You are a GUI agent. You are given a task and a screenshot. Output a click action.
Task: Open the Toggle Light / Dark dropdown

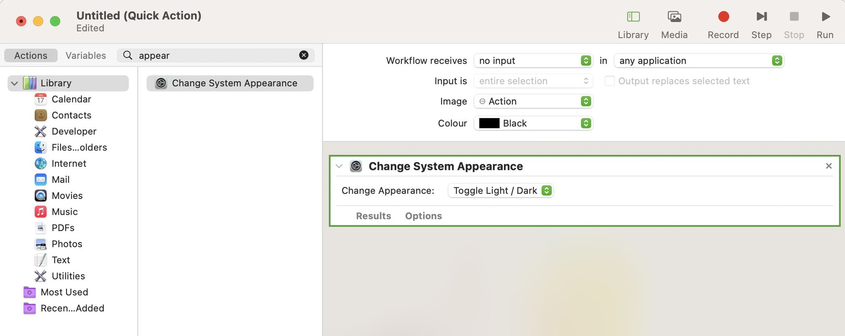(x=501, y=191)
